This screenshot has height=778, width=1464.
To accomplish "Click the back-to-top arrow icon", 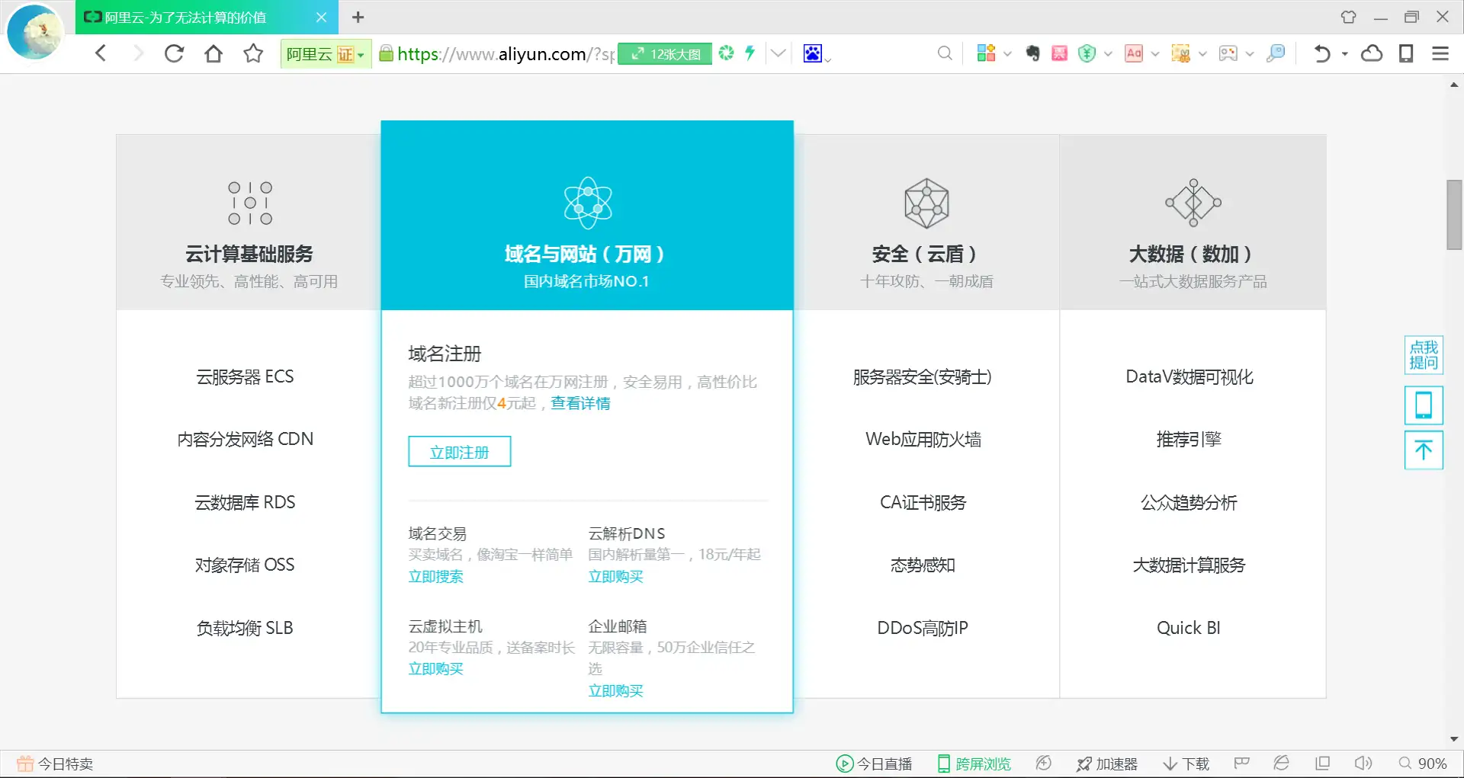I will [1423, 450].
